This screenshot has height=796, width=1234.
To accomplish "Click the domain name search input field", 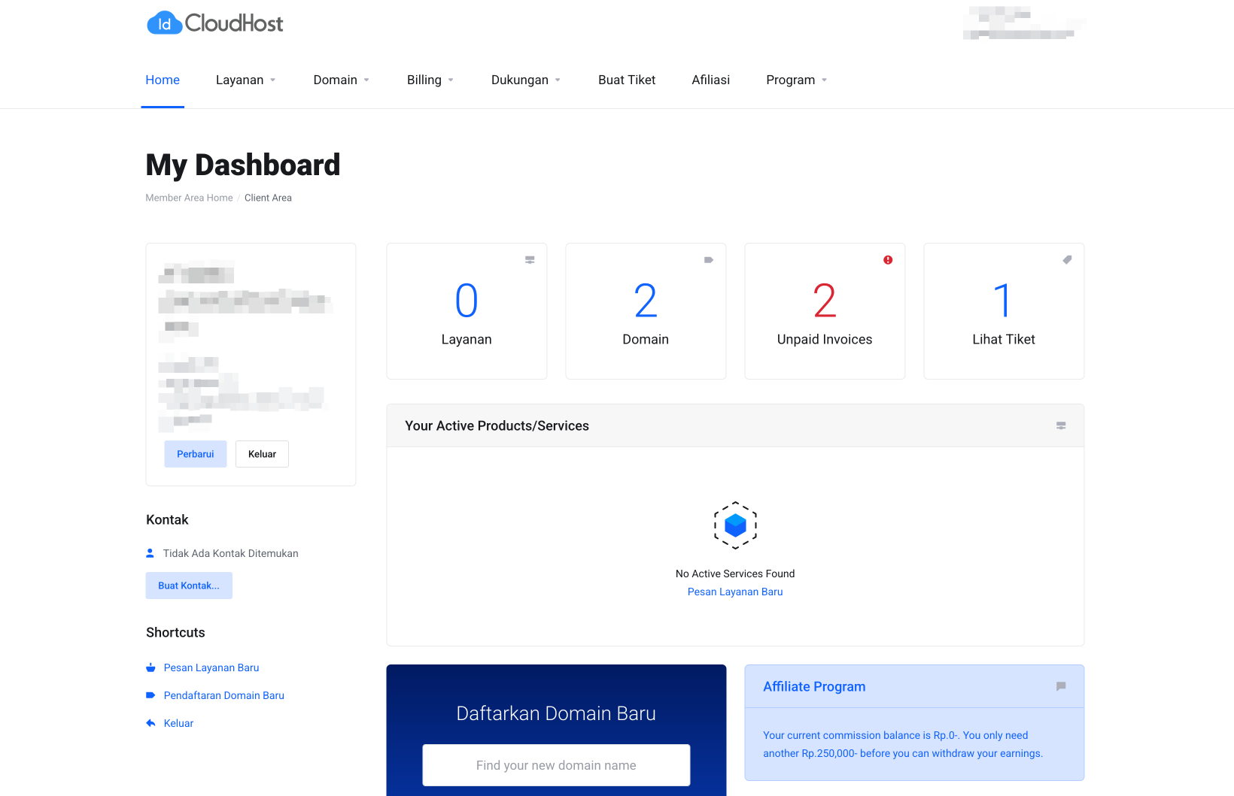I will tap(556, 764).
